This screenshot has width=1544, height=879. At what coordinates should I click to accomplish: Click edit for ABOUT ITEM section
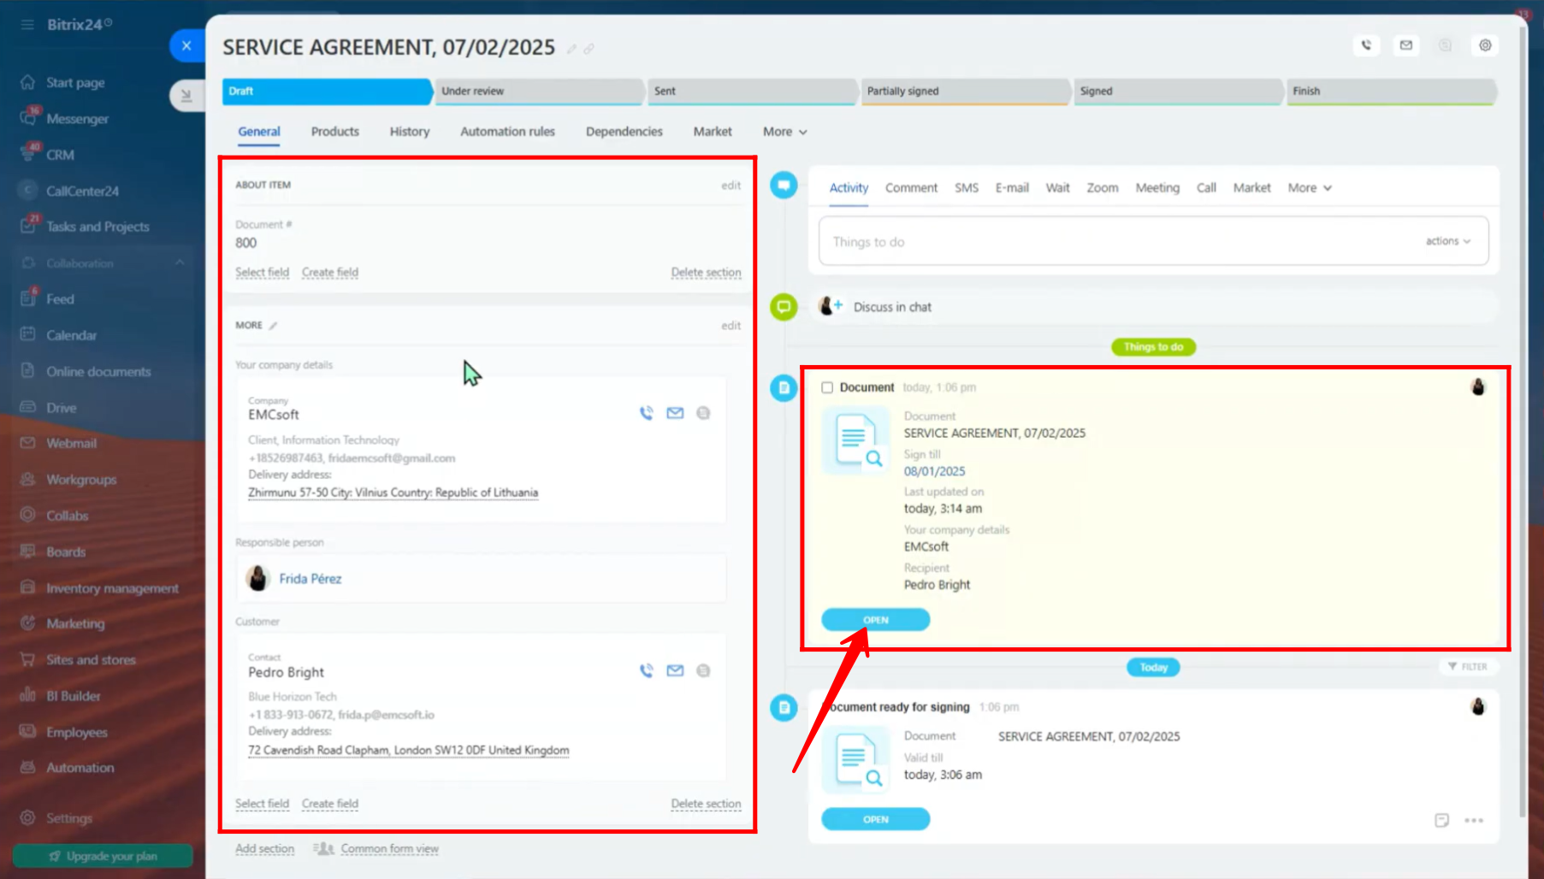coord(731,186)
